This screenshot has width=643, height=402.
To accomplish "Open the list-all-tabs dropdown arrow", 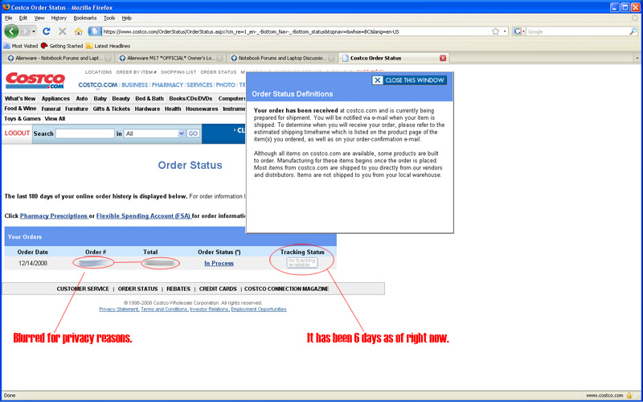I will point(637,58).
